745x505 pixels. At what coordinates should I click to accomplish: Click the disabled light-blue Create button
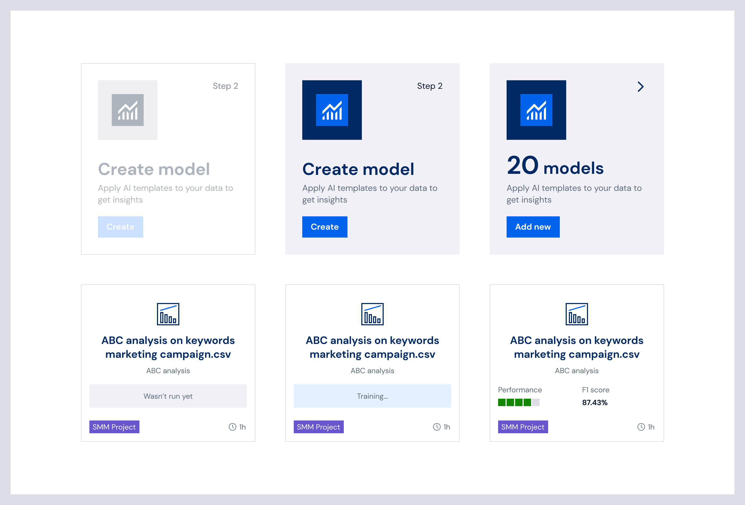tap(121, 227)
